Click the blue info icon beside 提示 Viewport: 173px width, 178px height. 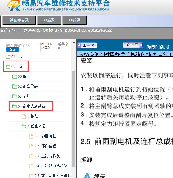(87, 176)
